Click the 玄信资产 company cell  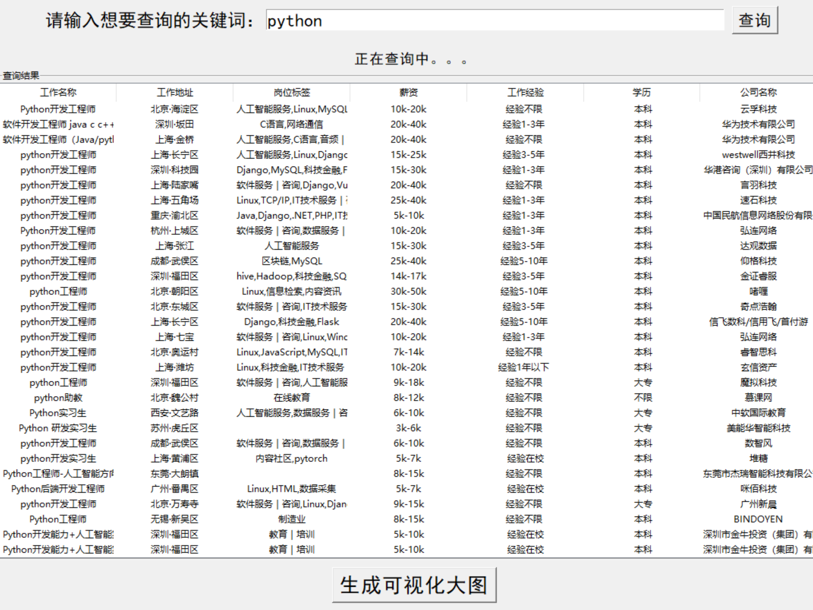point(758,367)
